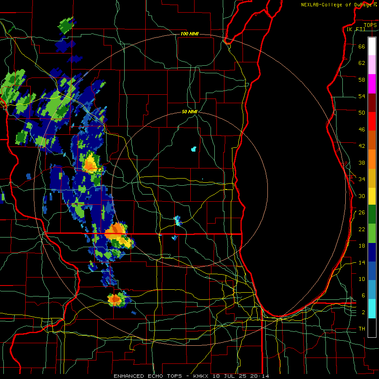This screenshot has width=379, height=379.
Task: Click the 30 legend value
Action: [x=362, y=196]
